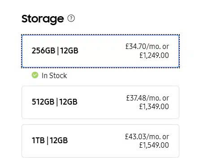This screenshot has width=200, height=167.
Task: Click the Storage section heading
Action: (x=43, y=19)
